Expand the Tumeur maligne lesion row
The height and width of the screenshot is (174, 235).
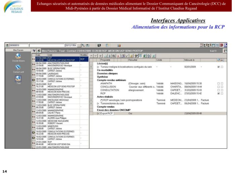point(91,67)
